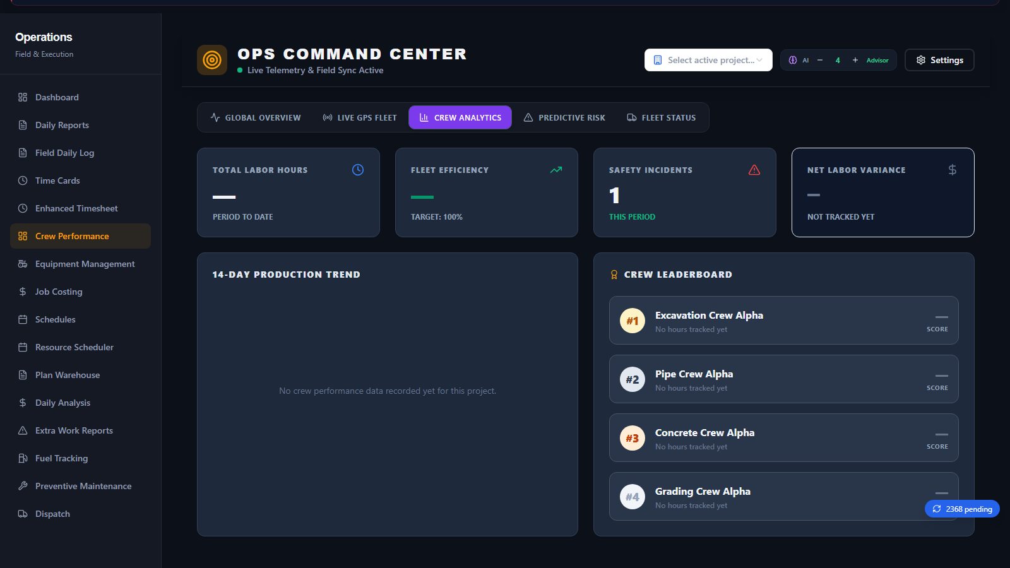Open Job Costing

(80, 292)
